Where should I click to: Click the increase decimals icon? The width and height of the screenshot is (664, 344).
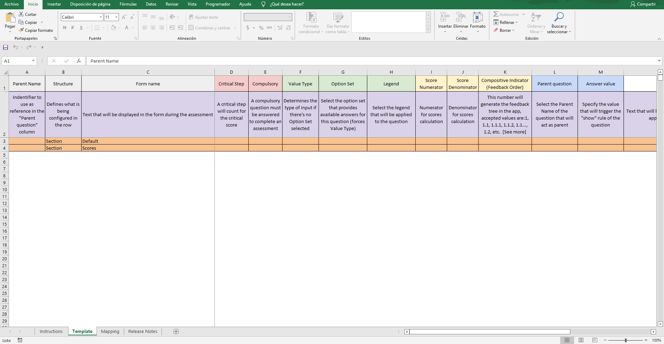coord(280,28)
